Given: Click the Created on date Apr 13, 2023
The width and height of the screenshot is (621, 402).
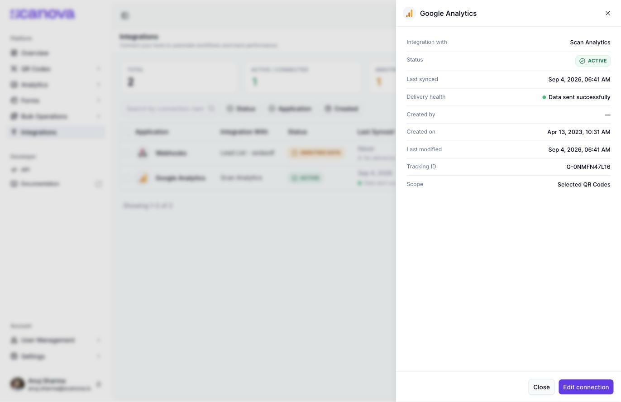Looking at the screenshot, I should pyautogui.click(x=578, y=132).
